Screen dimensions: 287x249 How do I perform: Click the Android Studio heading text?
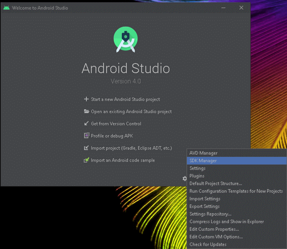coord(126,68)
